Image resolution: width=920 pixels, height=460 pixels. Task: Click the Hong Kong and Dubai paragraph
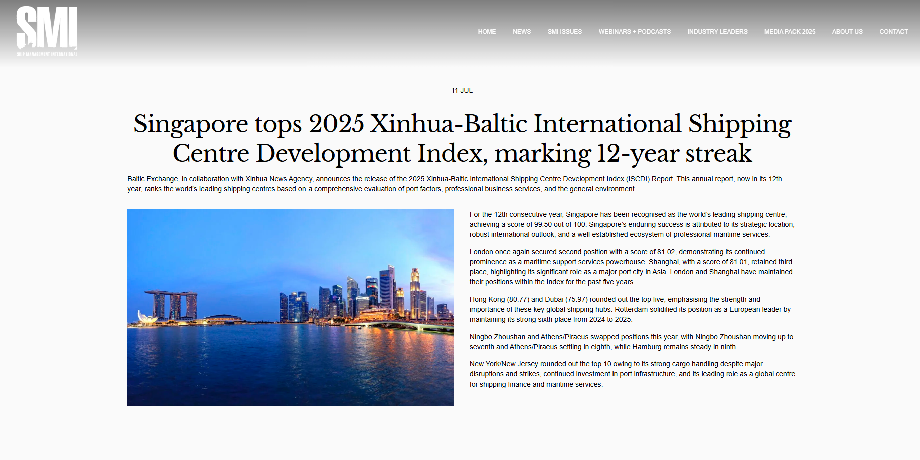point(630,309)
